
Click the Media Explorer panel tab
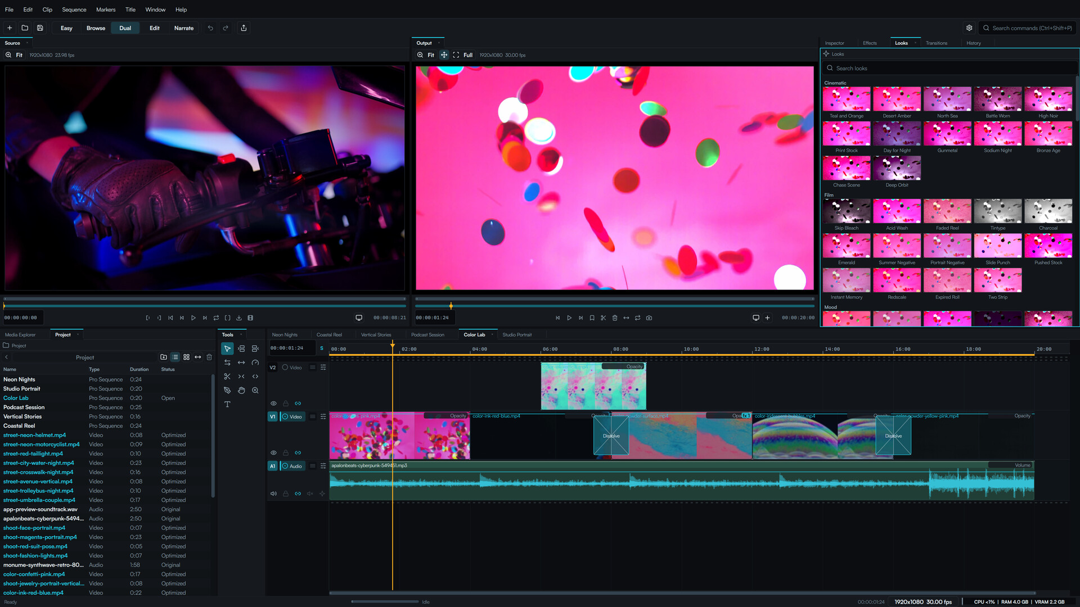point(20,335)
